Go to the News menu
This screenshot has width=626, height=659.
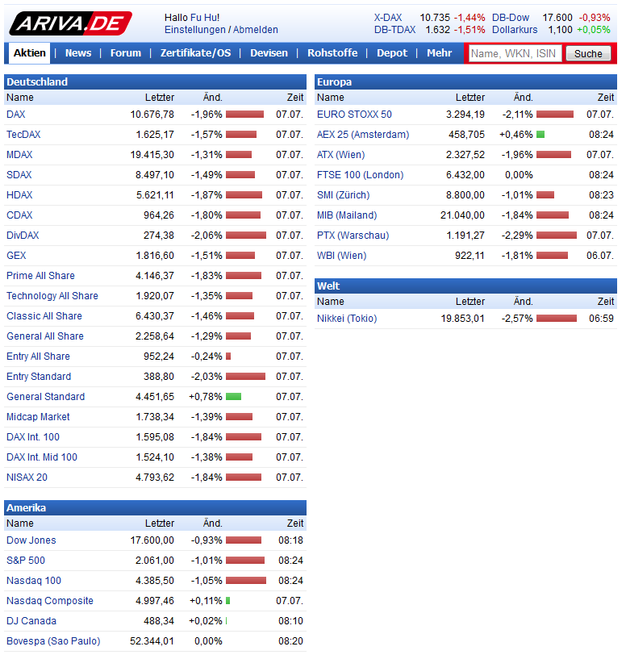78,53
